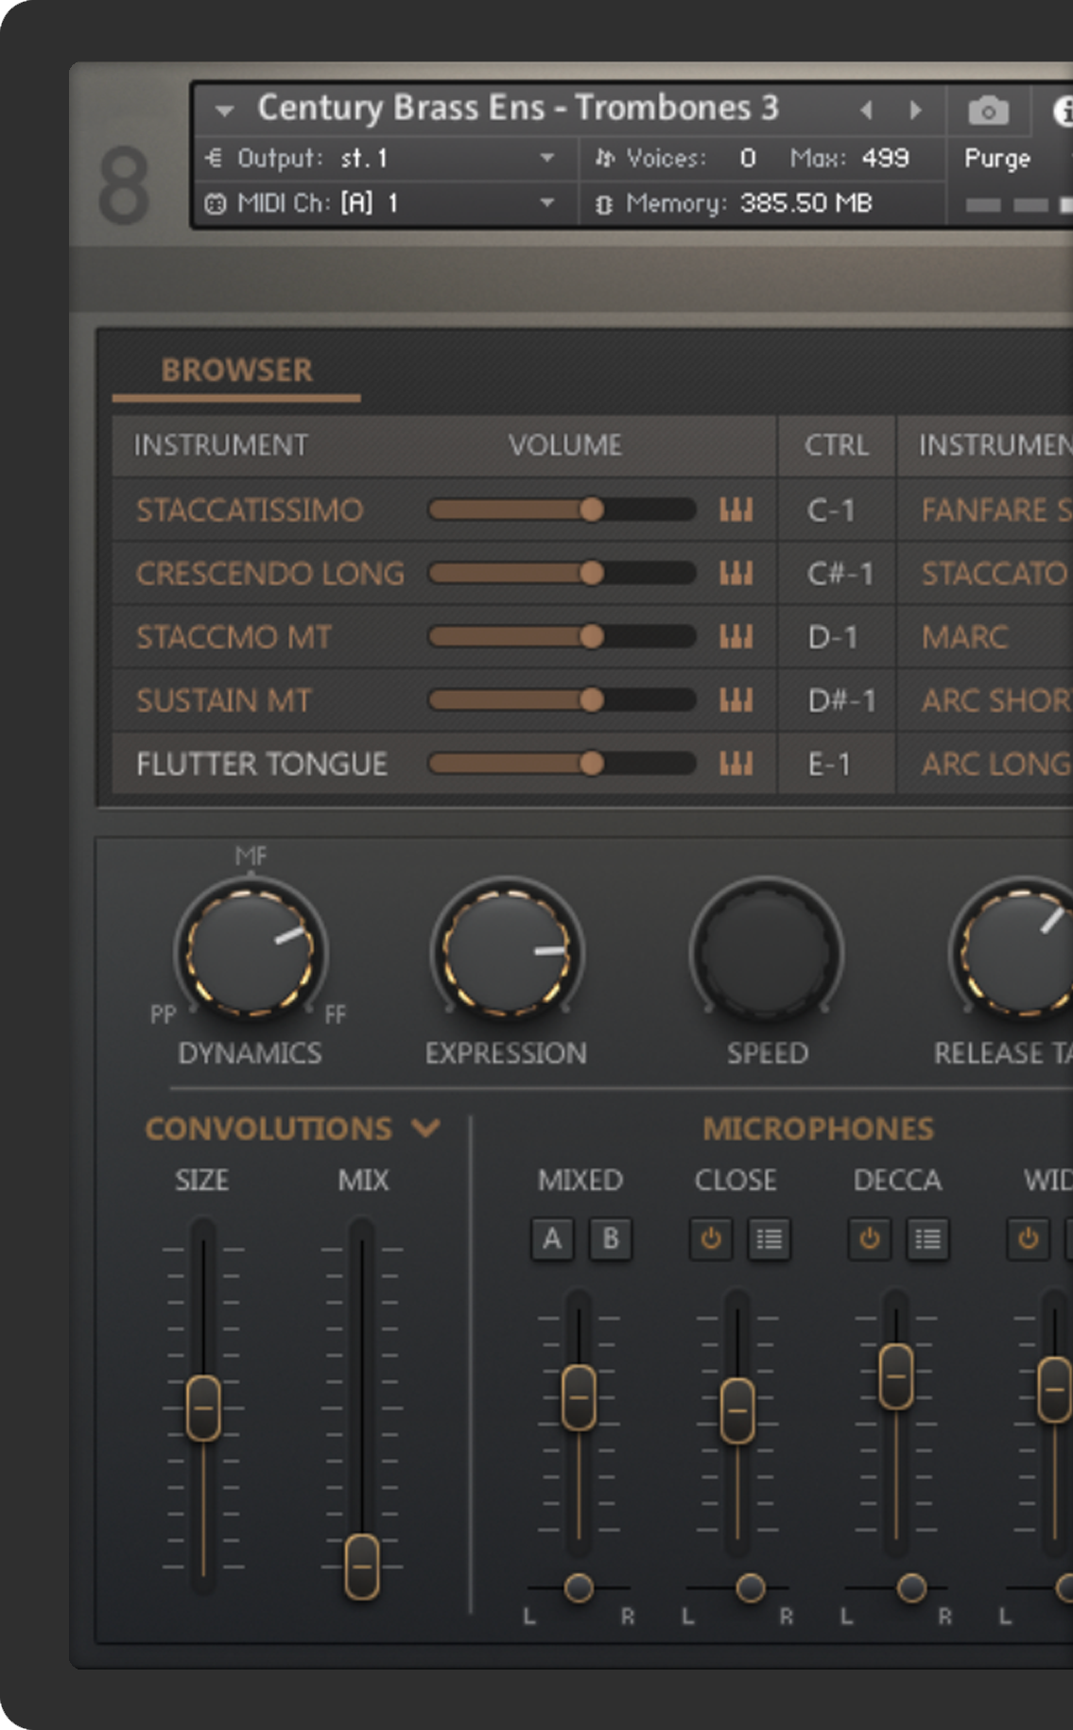Open the Output st. 1 dropdown
1073x1730 pixels.
[x=546, y=158]
